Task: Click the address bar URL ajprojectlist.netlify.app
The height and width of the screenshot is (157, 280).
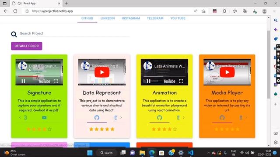Action: 52,11
